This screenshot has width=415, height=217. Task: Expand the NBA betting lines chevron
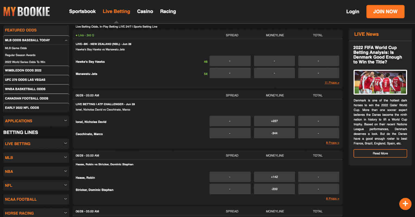(x=66, y=171)
